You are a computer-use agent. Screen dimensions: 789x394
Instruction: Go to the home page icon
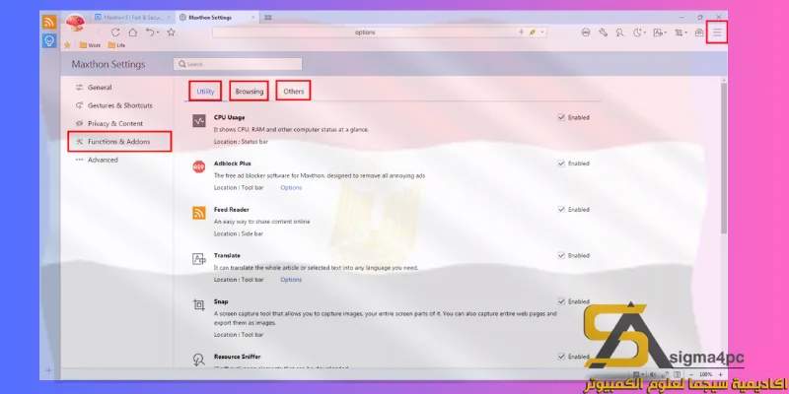[x=132, y=33]
